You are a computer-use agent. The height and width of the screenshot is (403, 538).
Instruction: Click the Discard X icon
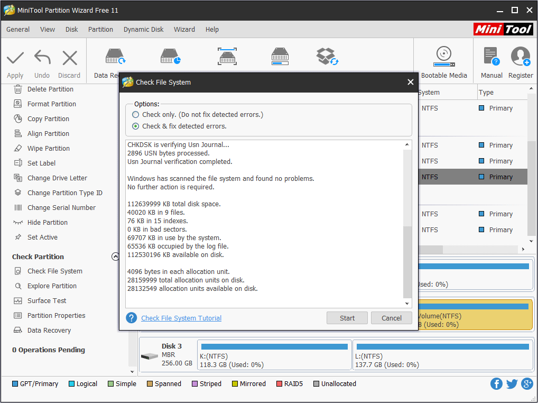coord(70,58)
